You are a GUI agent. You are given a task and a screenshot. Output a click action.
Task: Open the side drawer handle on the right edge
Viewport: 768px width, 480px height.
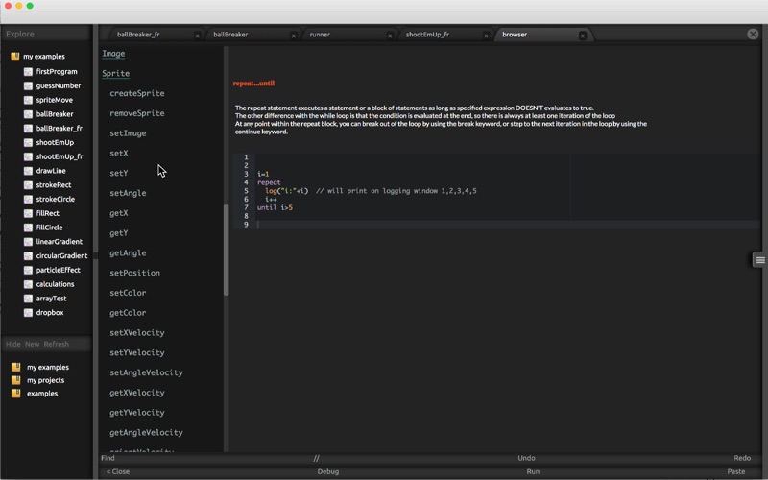tap(759, 260)
